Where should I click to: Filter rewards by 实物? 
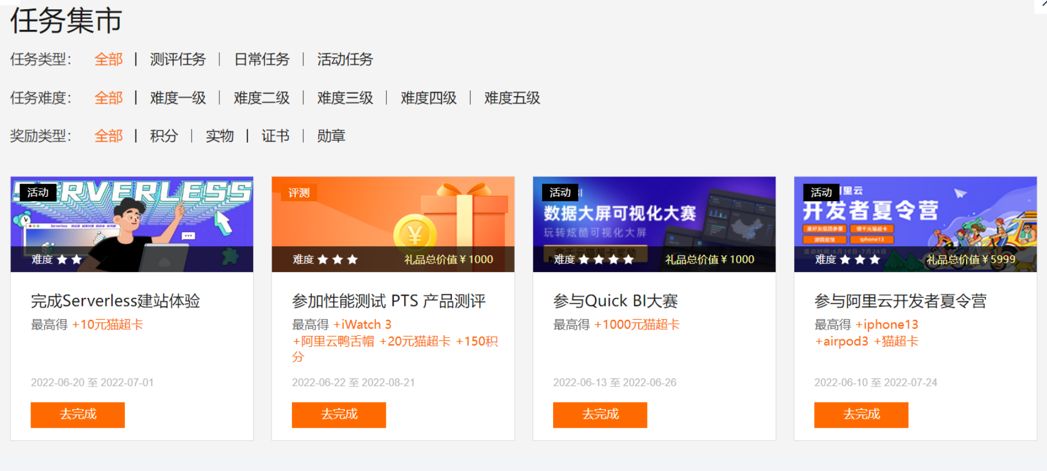coord(220,136)
